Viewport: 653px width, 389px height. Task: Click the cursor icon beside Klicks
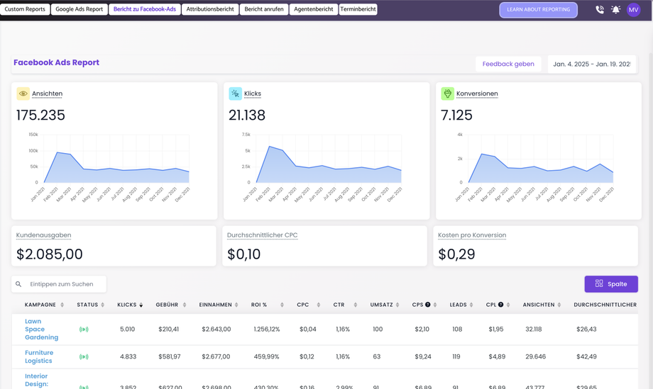[236, 94]
